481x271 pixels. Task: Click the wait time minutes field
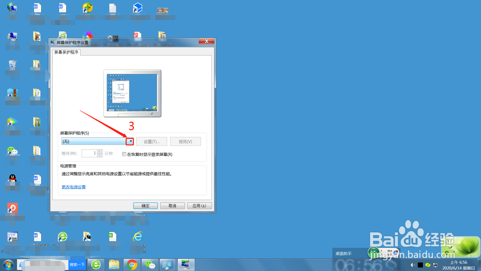[89, 153]
